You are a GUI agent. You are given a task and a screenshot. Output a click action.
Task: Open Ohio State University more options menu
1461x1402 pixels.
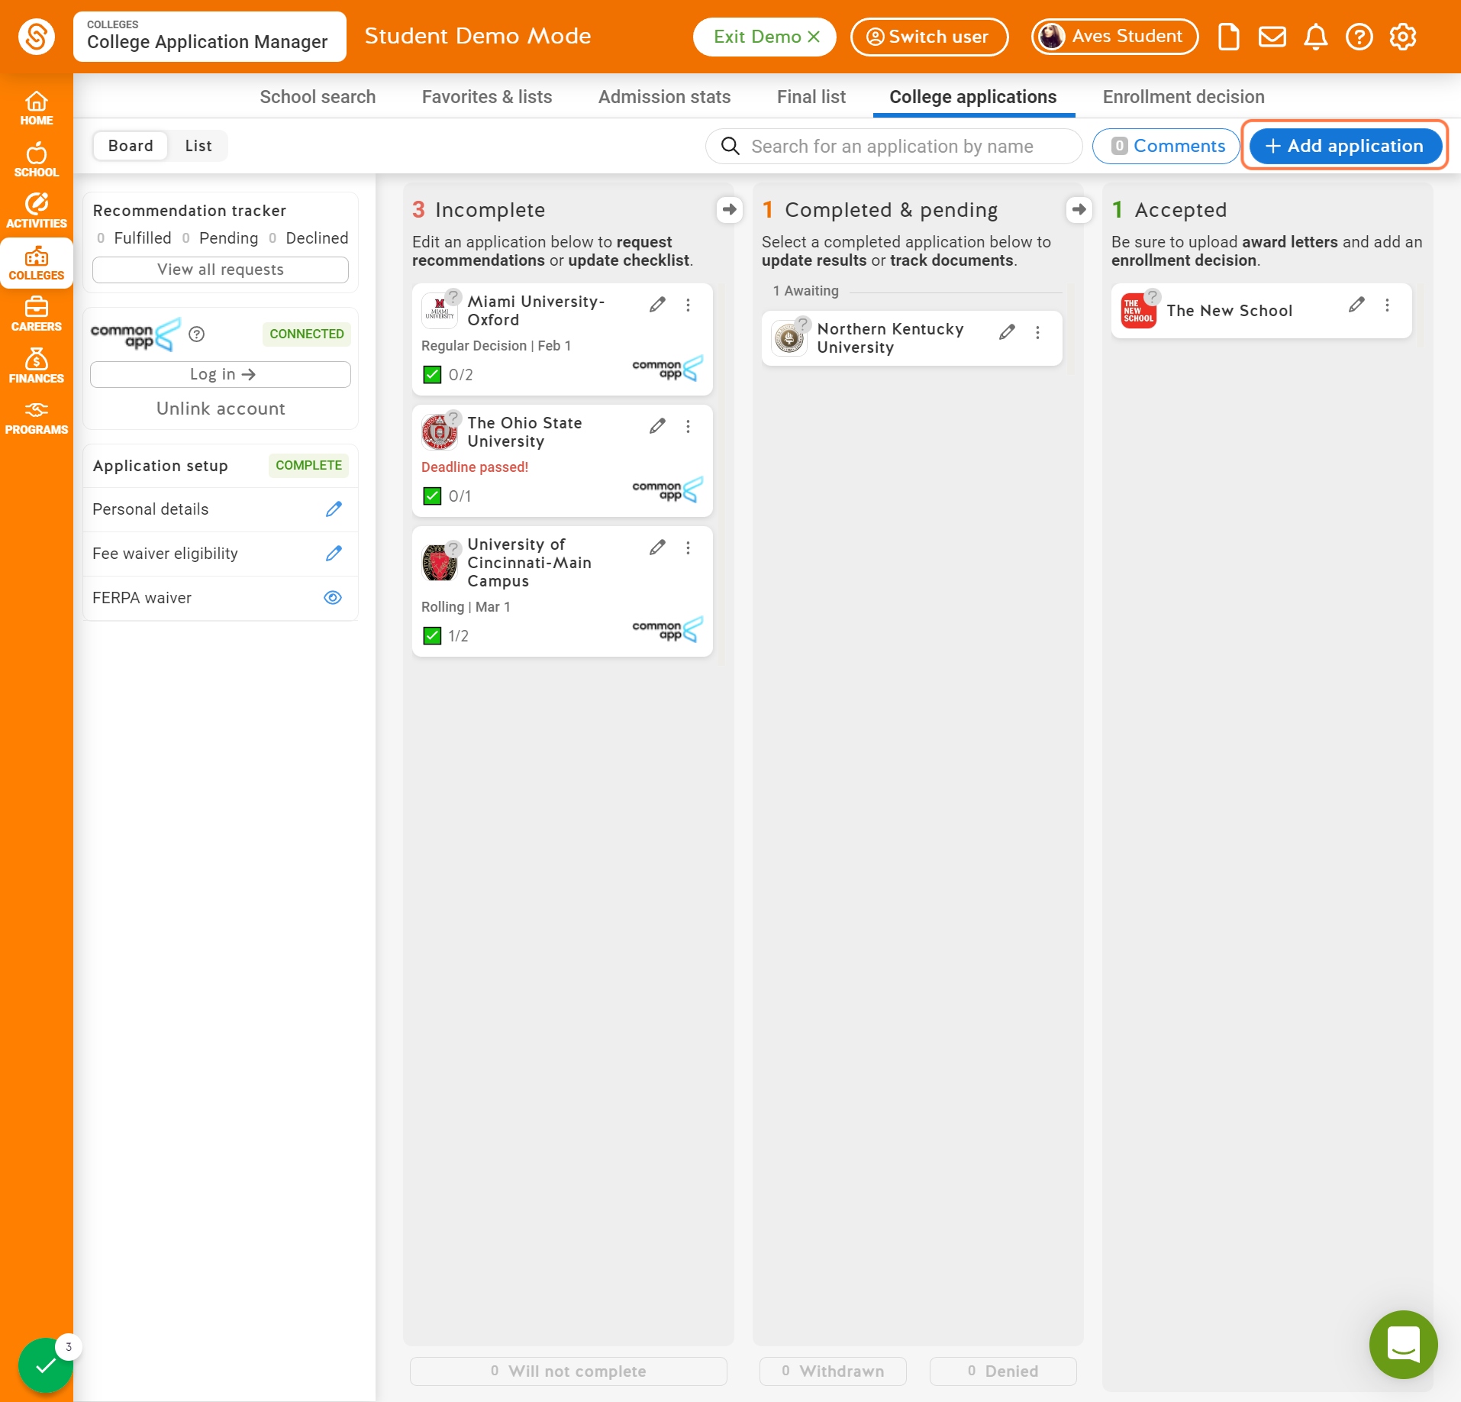click(689, 426)
